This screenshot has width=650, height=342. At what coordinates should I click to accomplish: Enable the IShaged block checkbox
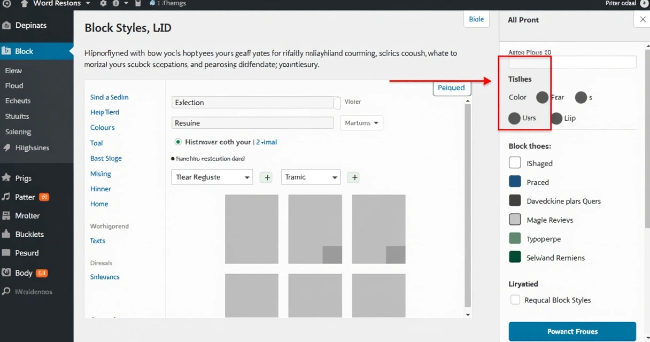pyautogui.click(x=515, y=163)
